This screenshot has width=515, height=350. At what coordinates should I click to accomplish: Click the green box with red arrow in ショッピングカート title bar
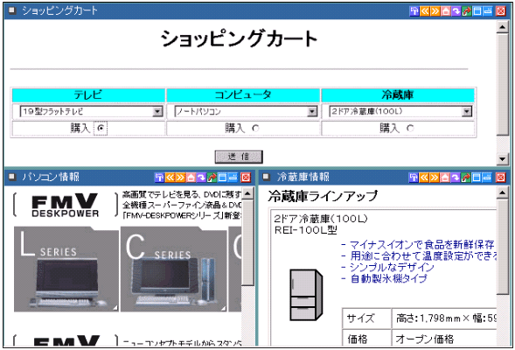[467, 11]
